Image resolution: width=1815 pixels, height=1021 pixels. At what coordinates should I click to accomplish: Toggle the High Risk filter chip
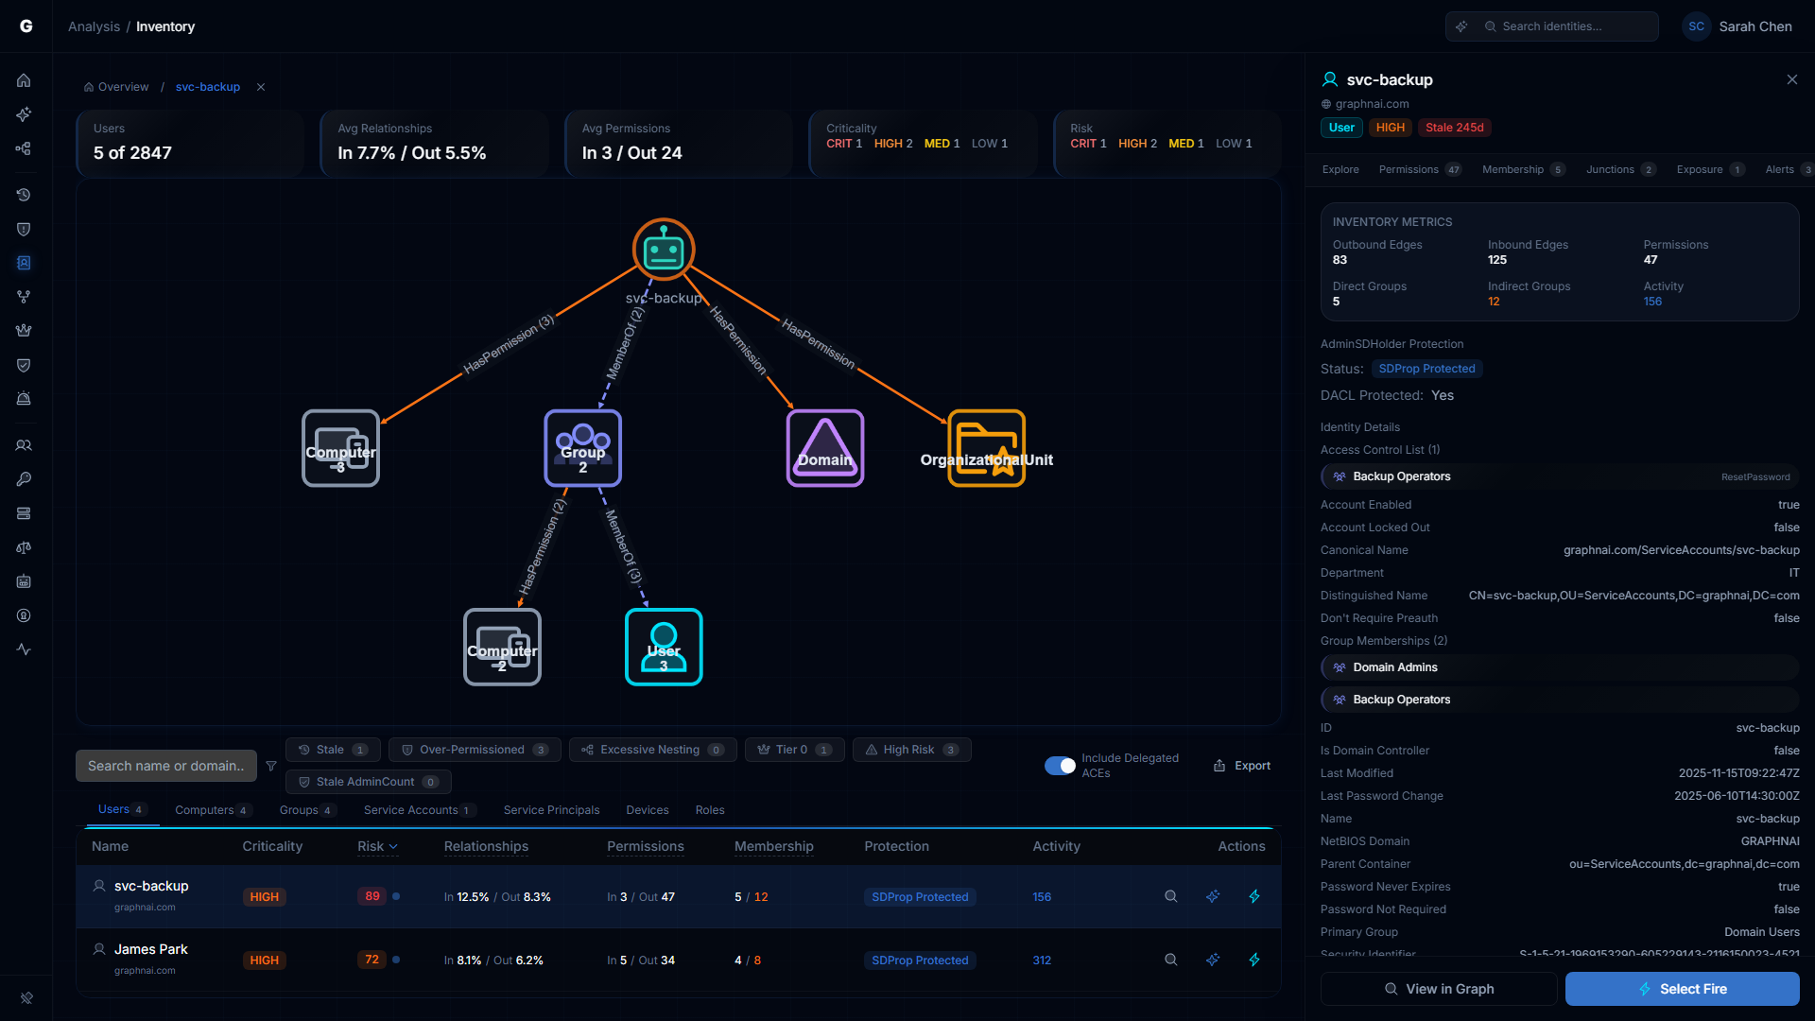[x=911, y=750]
